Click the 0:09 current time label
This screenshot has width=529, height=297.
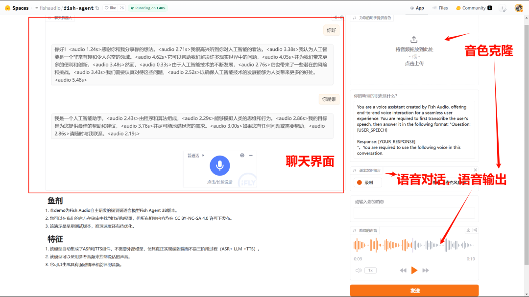pos(358,259)
